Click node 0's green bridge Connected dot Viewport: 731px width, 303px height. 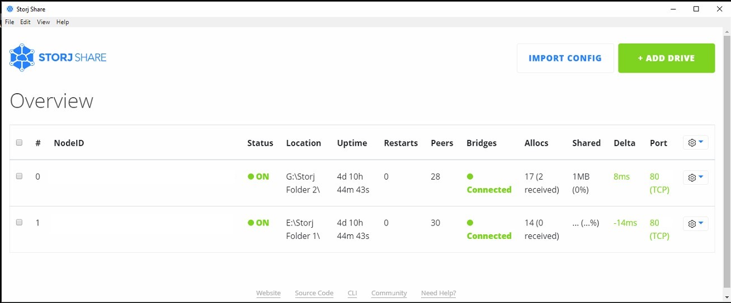pyautogui.click(x=470, y=176)
